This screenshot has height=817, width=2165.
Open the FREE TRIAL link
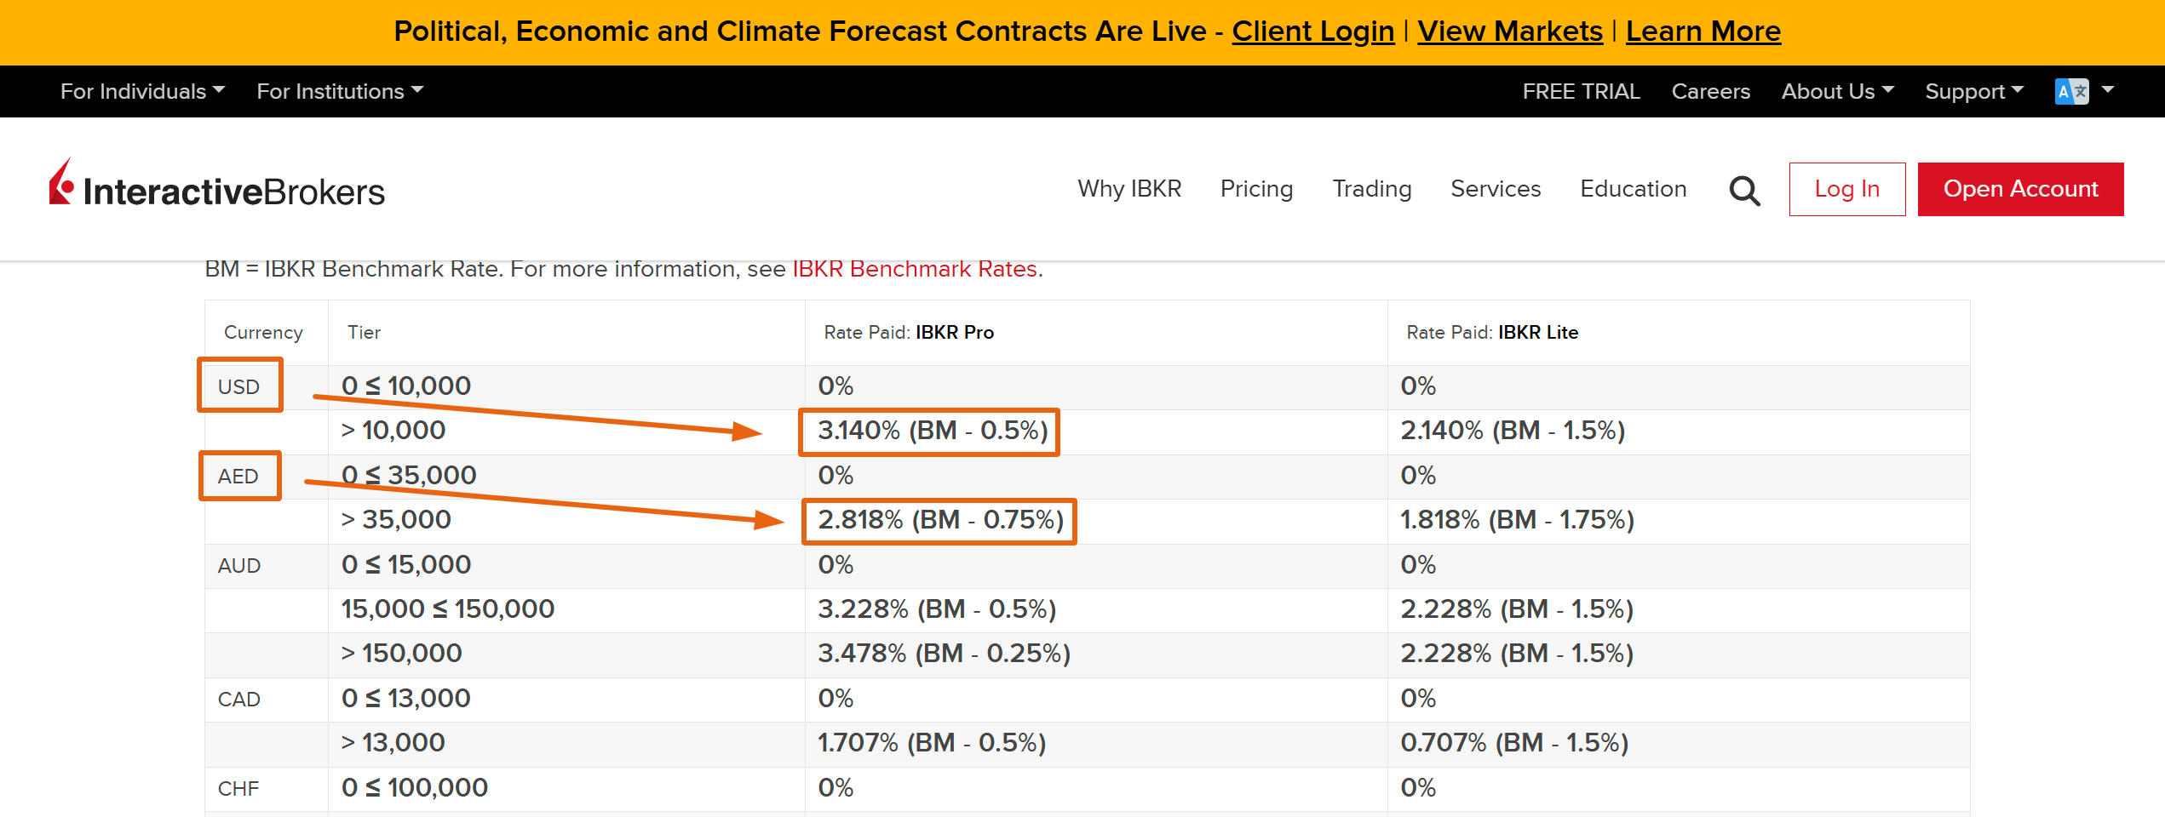coord(1581,91)
